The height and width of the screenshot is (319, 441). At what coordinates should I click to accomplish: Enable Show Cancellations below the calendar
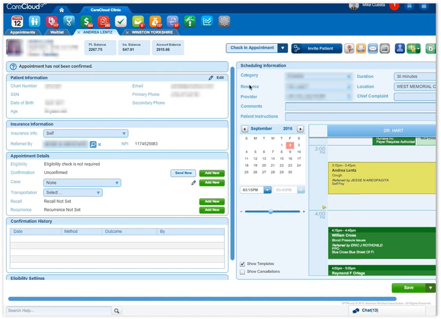pos(243,271)
